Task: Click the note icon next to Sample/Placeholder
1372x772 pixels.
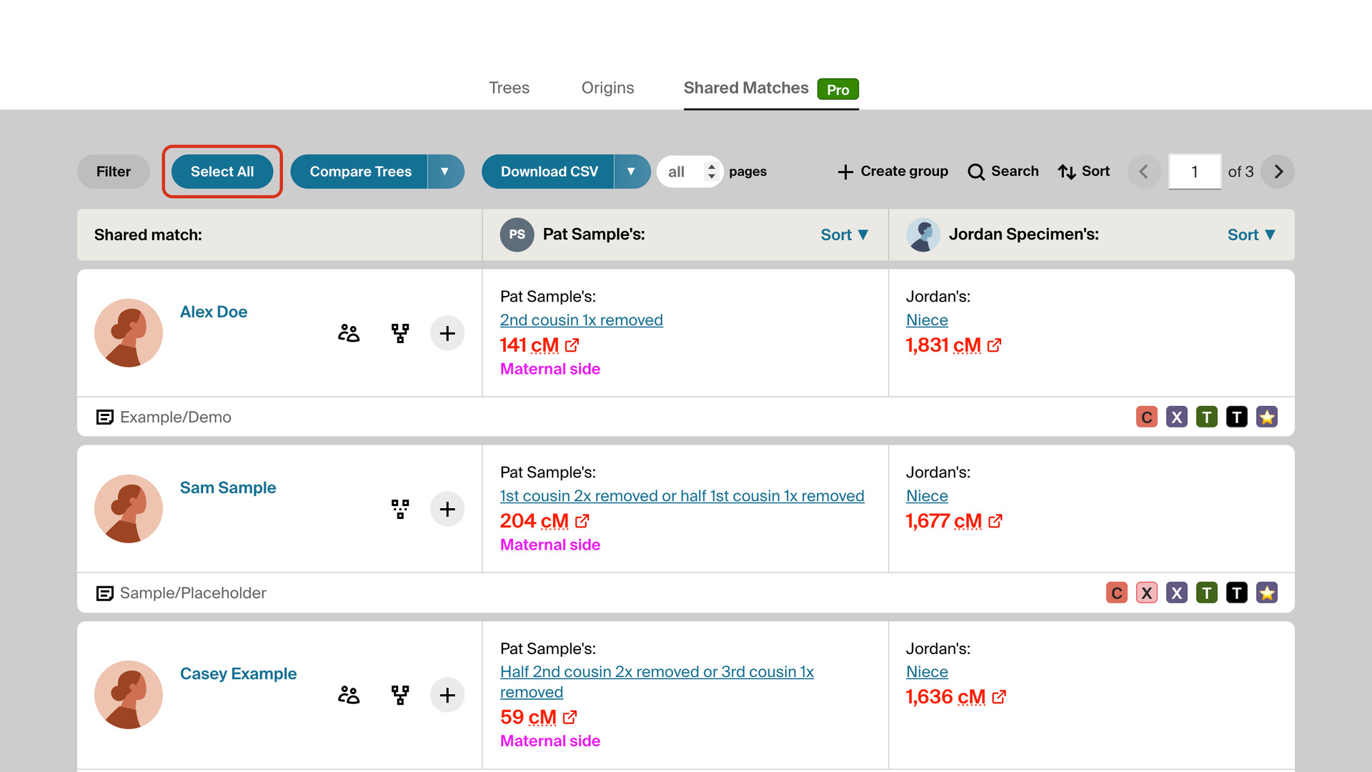Action: (x=104, y=593)
